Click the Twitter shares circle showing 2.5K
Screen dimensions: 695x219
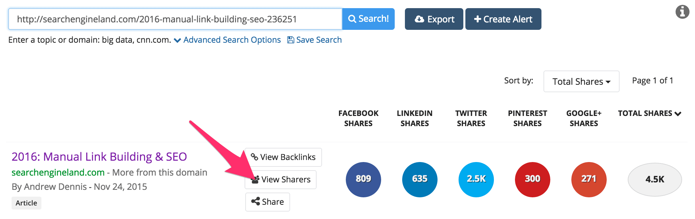coord(476,179)
